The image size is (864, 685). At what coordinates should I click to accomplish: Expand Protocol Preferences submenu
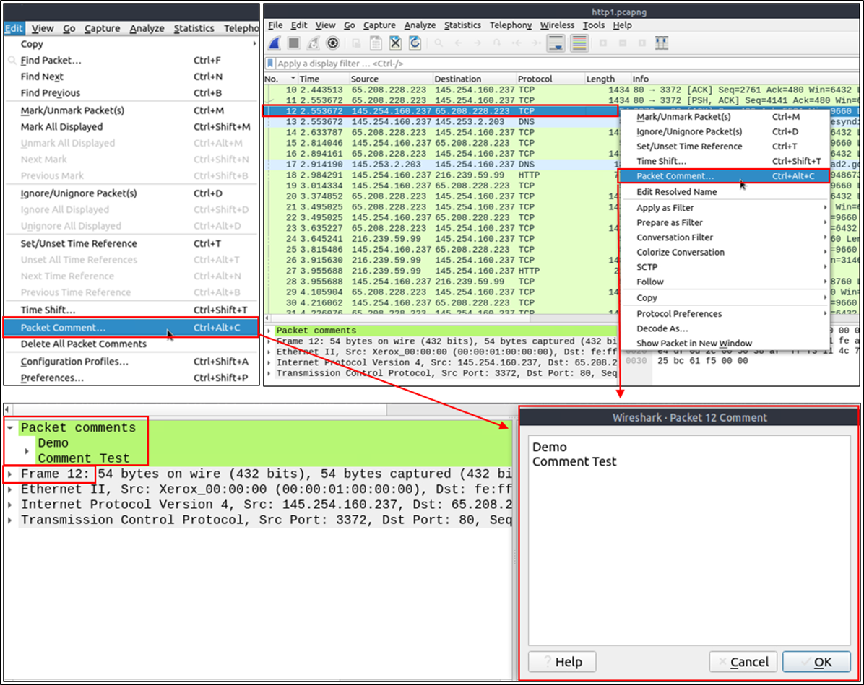725,313
